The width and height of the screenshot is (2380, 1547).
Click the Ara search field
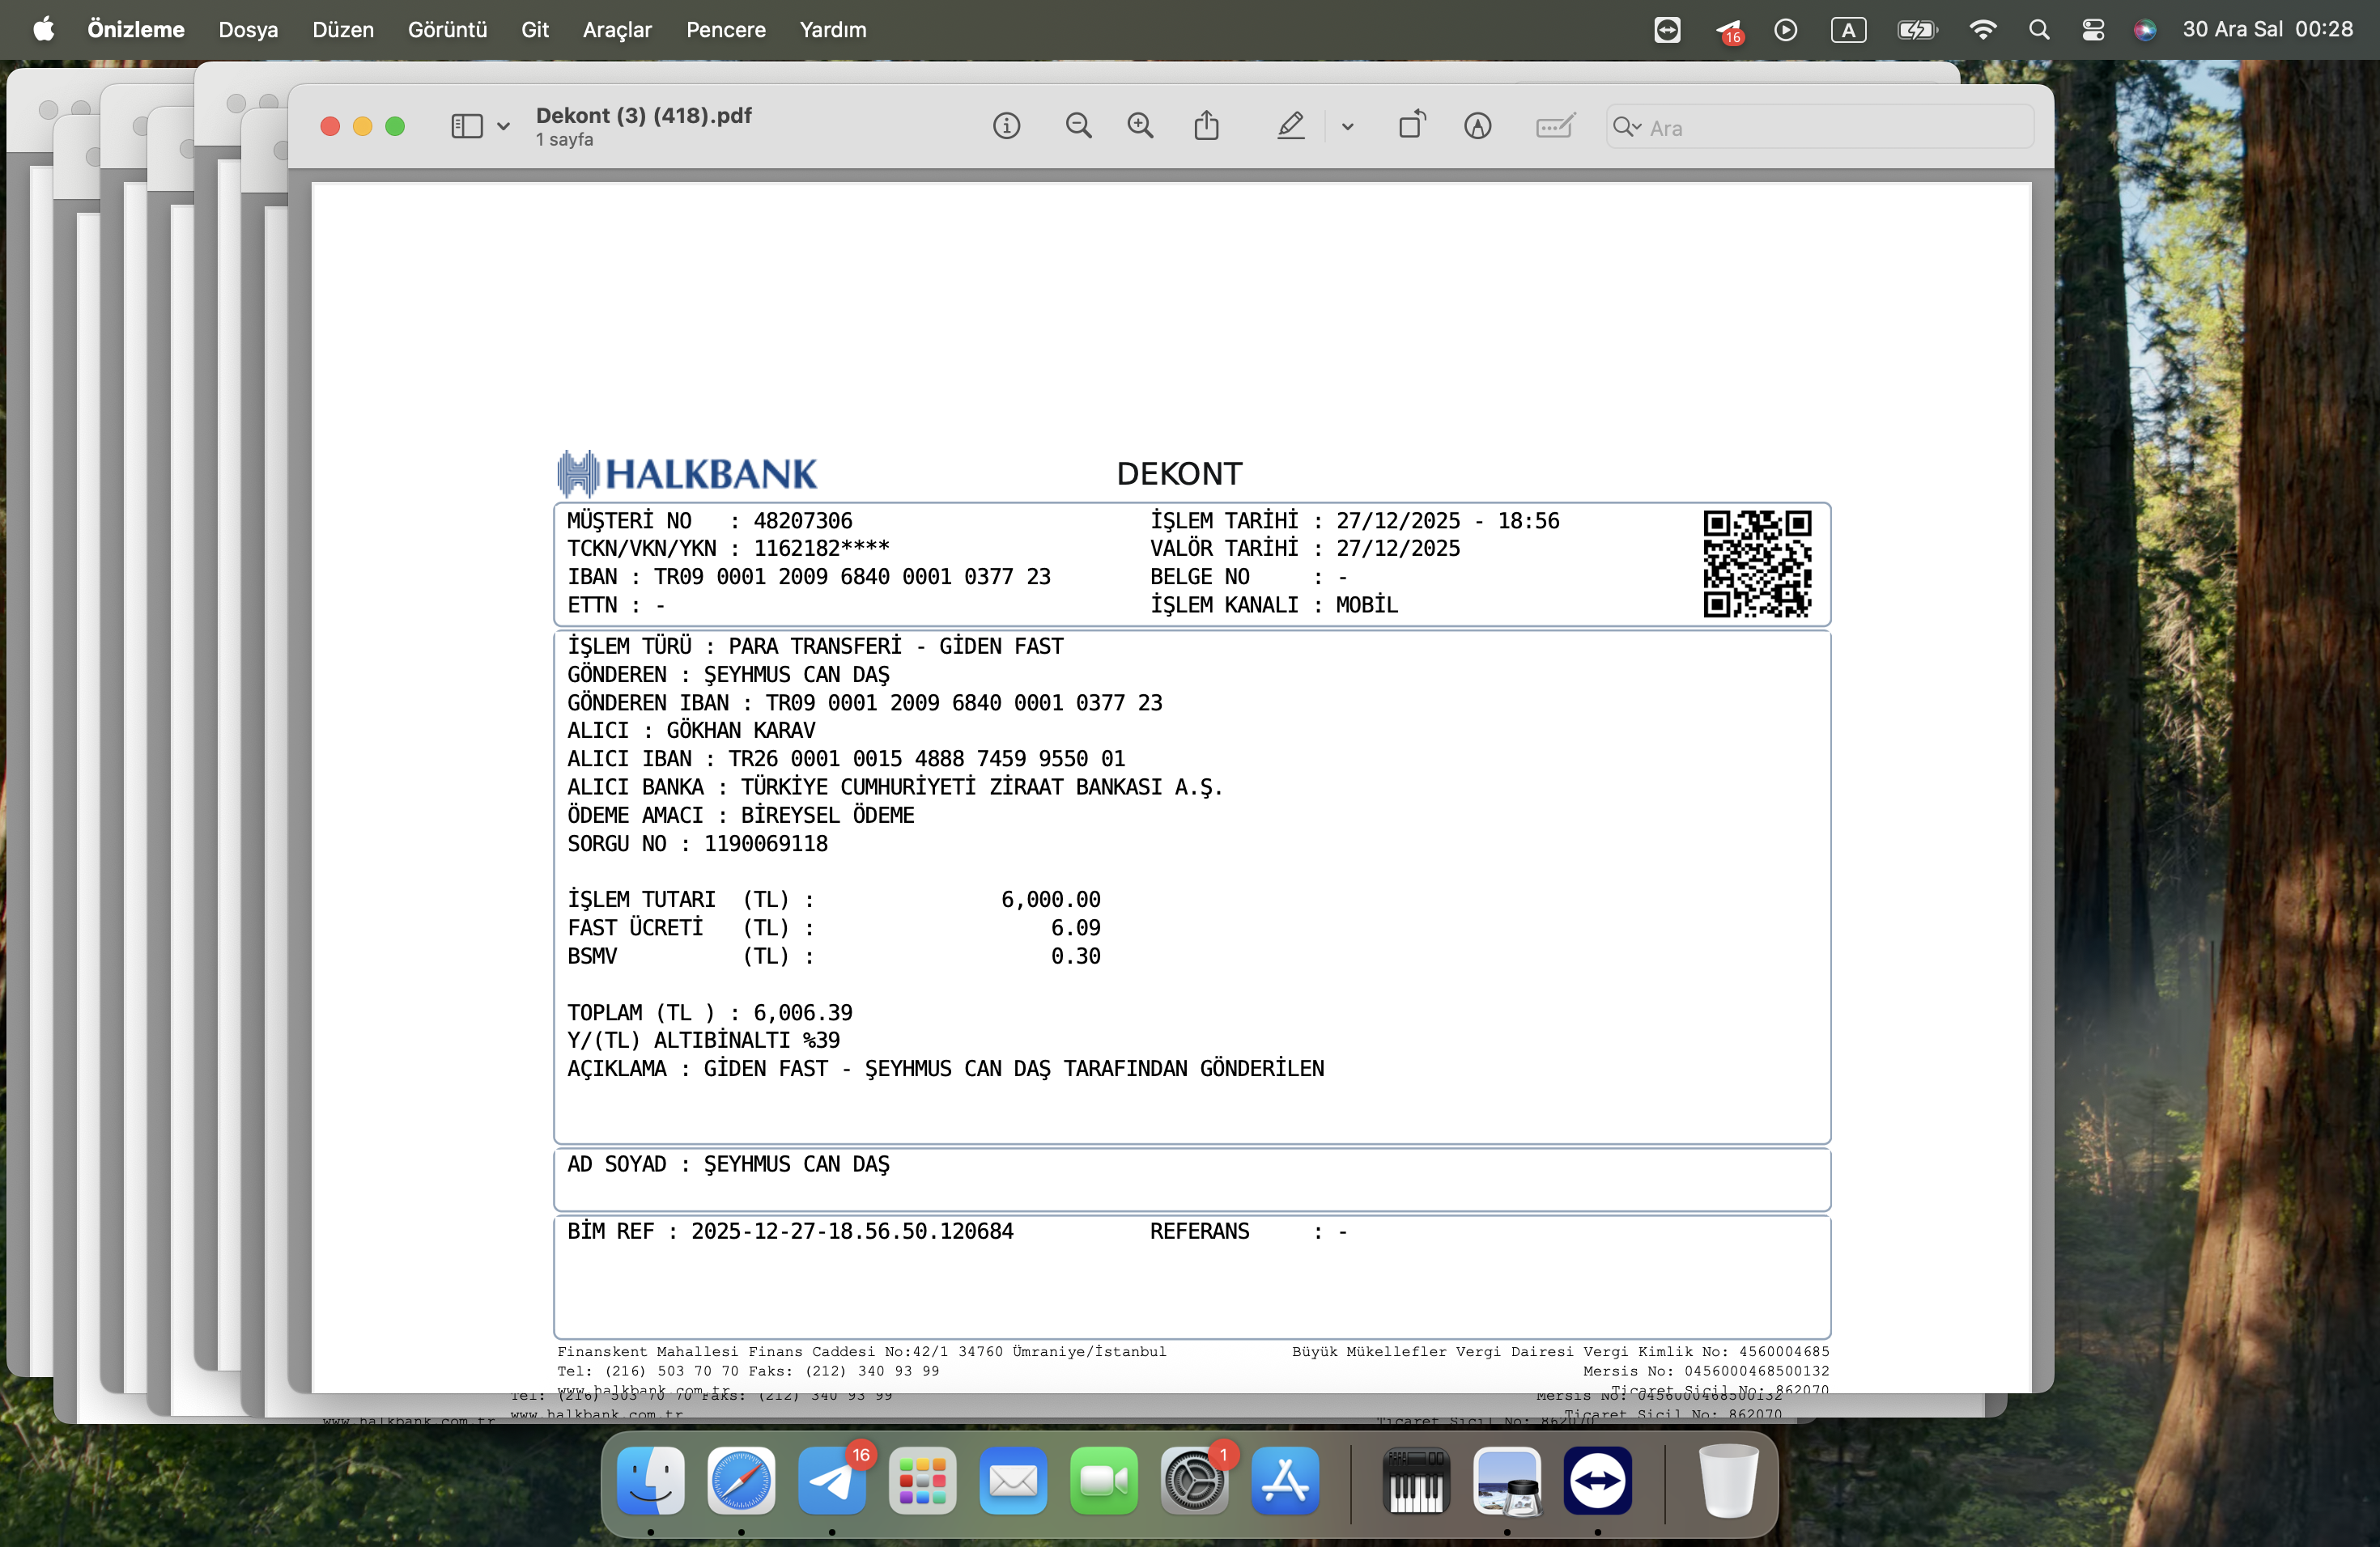[x=1820, y=127]
